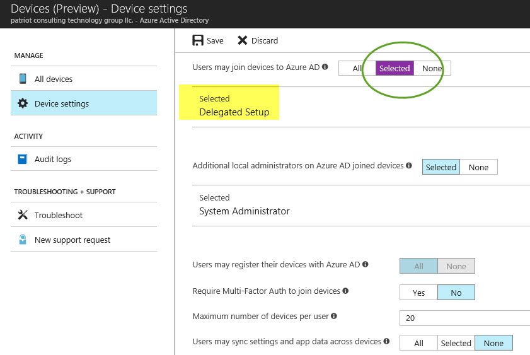Set Users may join devices to All

pyautogui.click(x=357, y=68)
